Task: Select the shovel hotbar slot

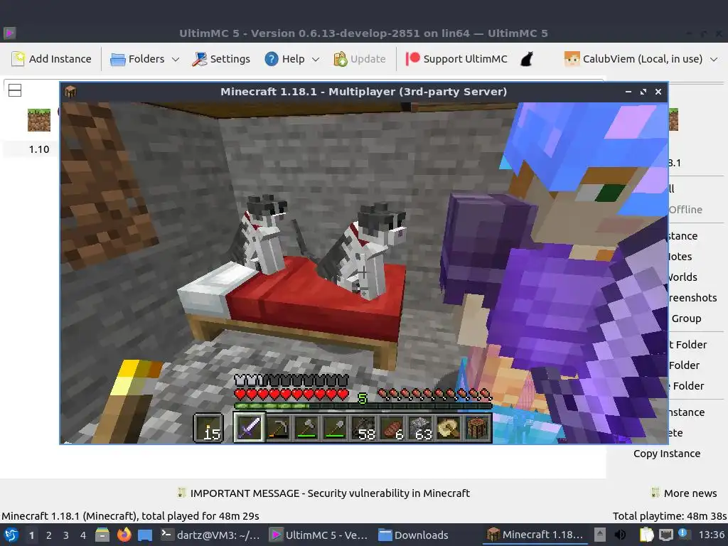Action: coord(335,427)
